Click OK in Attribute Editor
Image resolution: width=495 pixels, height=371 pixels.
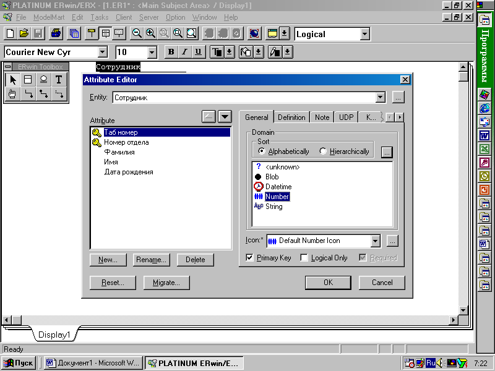(x=328, y=283)
